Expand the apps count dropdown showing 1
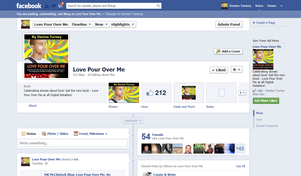The height and width of the screenshot is (176, 301). 242,93
